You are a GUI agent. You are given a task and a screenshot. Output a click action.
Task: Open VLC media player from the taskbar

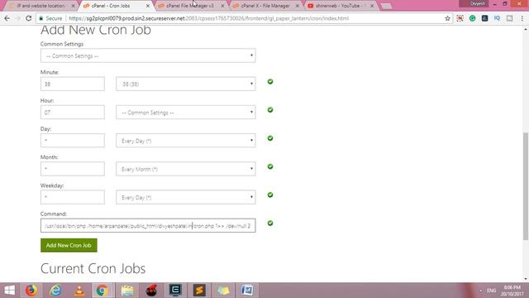[79, 291]
